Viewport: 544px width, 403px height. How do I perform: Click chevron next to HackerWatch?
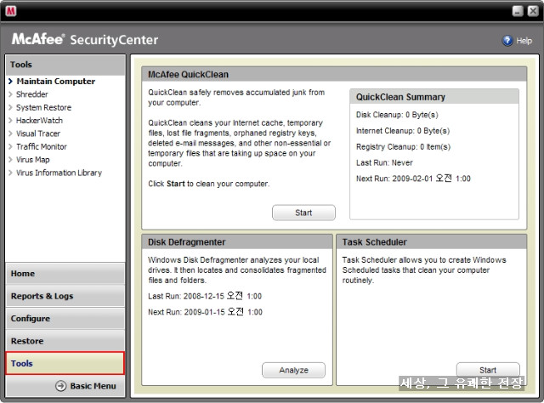click(x=10, y=121)
